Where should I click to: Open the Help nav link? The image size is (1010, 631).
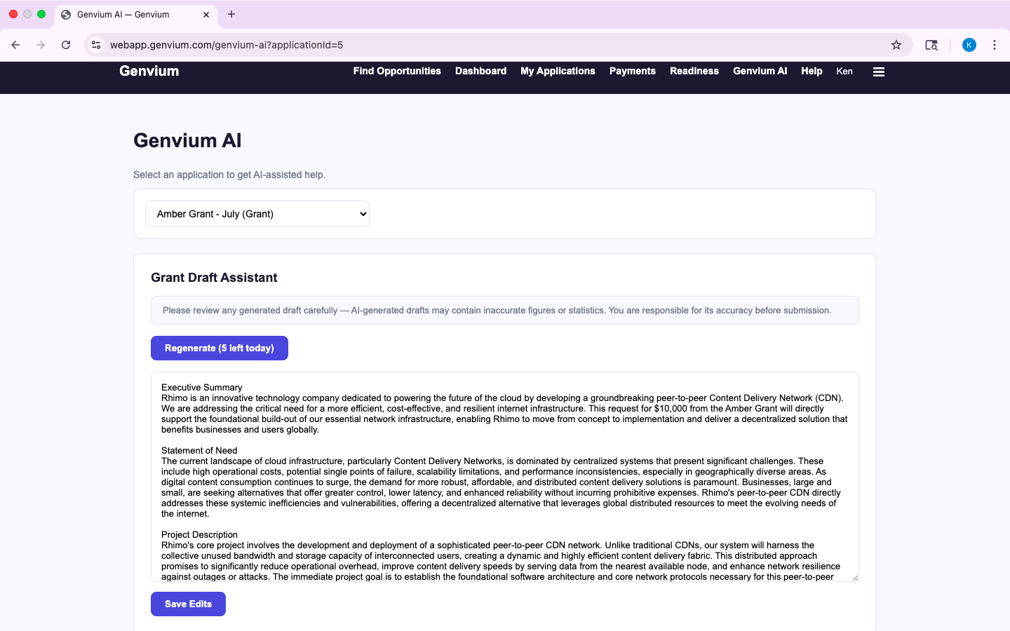pyautogui.click(x=812, y=71)
